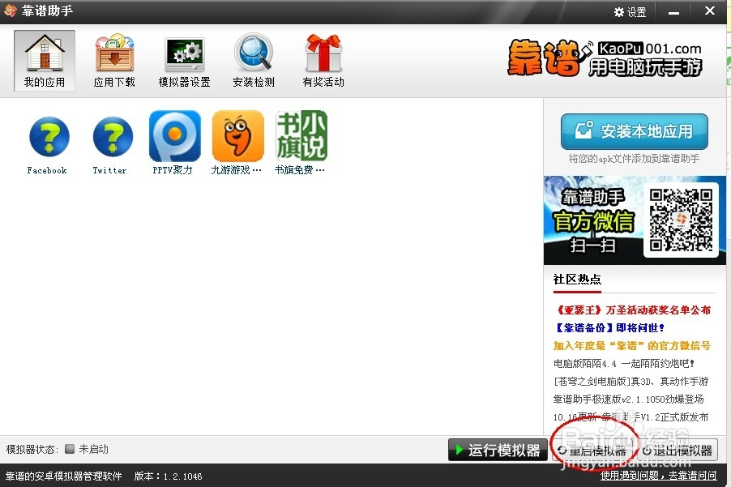The image size is (731, 487).
Task: Click the version text 1.2.1046
Action: [x=183, y=476]
